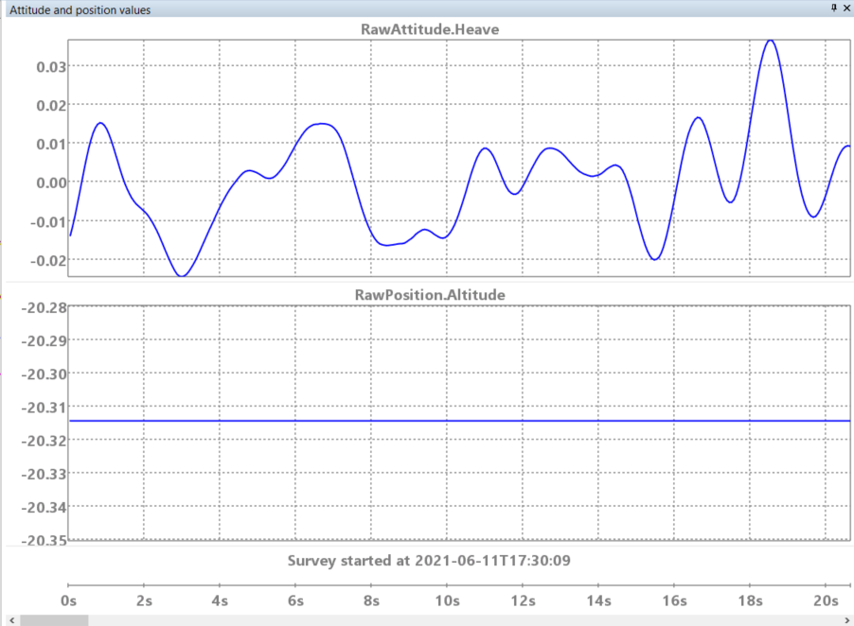Click the 8s tick label on time axis
This screenshot has height=626, width=854.
point(371,601)
